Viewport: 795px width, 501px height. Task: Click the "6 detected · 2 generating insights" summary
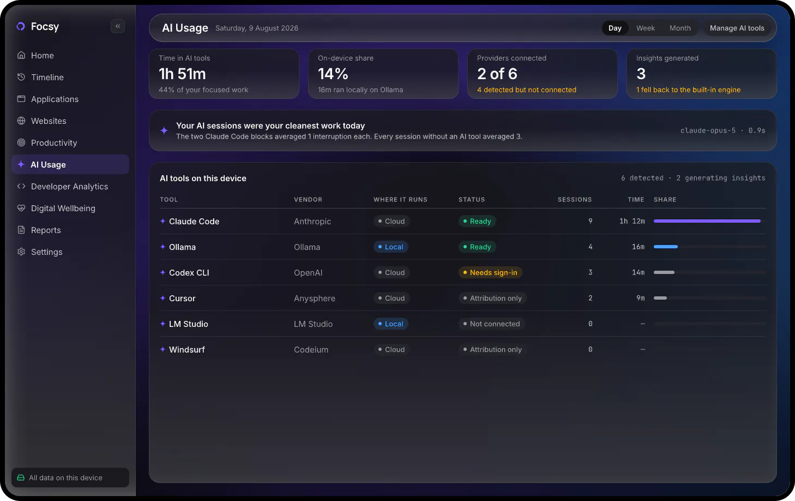[x=693, y=178]
